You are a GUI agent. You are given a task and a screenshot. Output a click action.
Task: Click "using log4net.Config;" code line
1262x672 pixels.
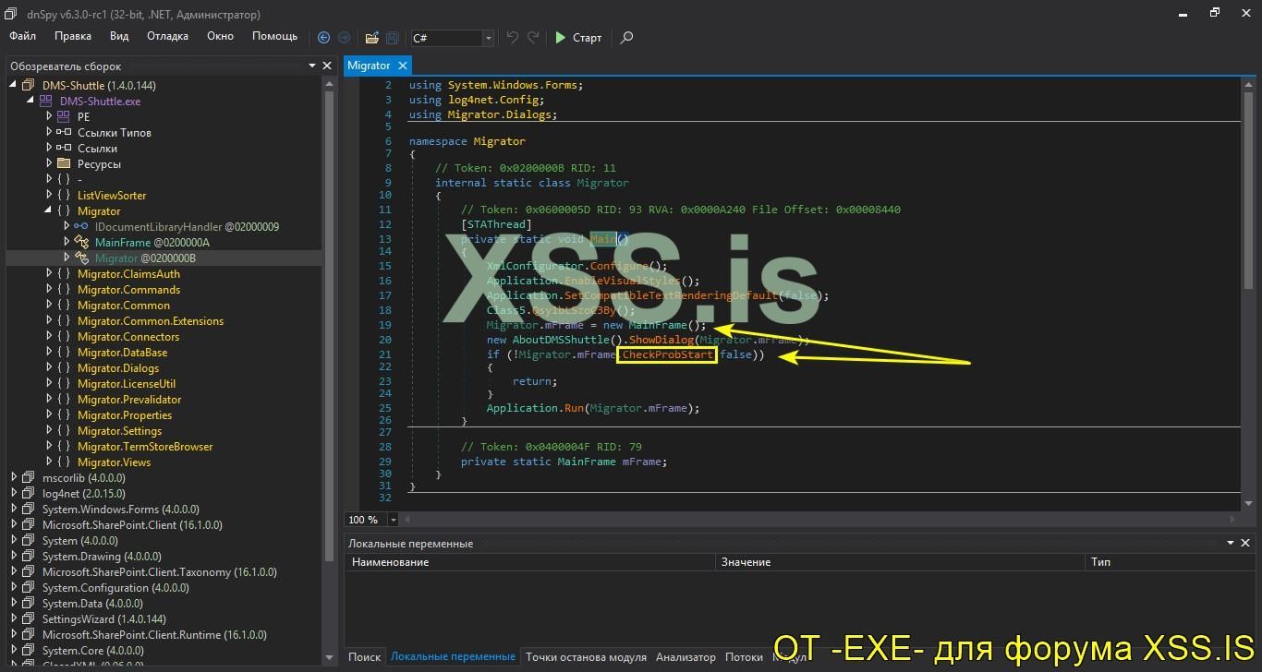(477, 100)
